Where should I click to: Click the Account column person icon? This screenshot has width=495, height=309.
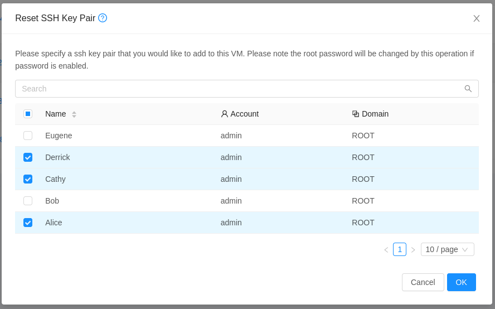coord(225,114)
